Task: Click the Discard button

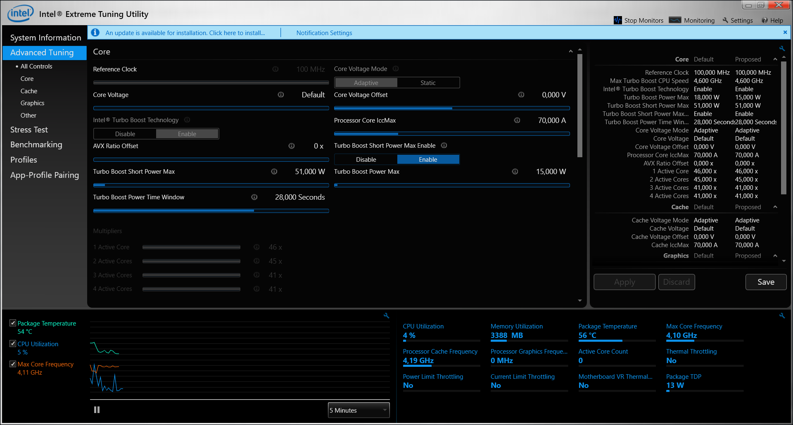Action: (677, 282)
